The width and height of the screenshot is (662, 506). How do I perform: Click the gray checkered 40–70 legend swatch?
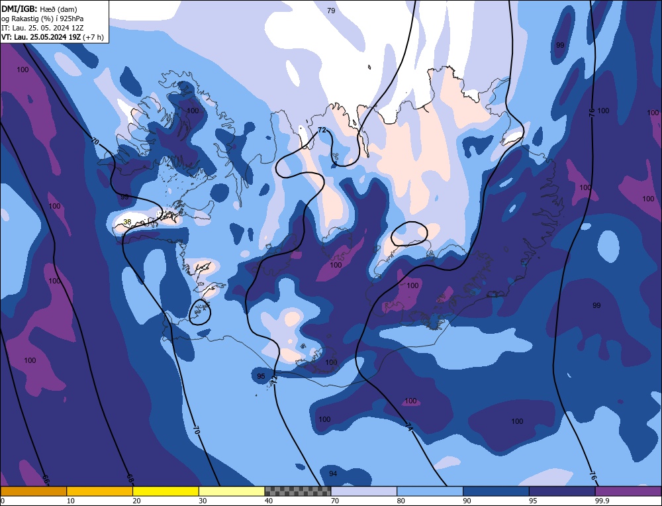[x=298, y=491]
